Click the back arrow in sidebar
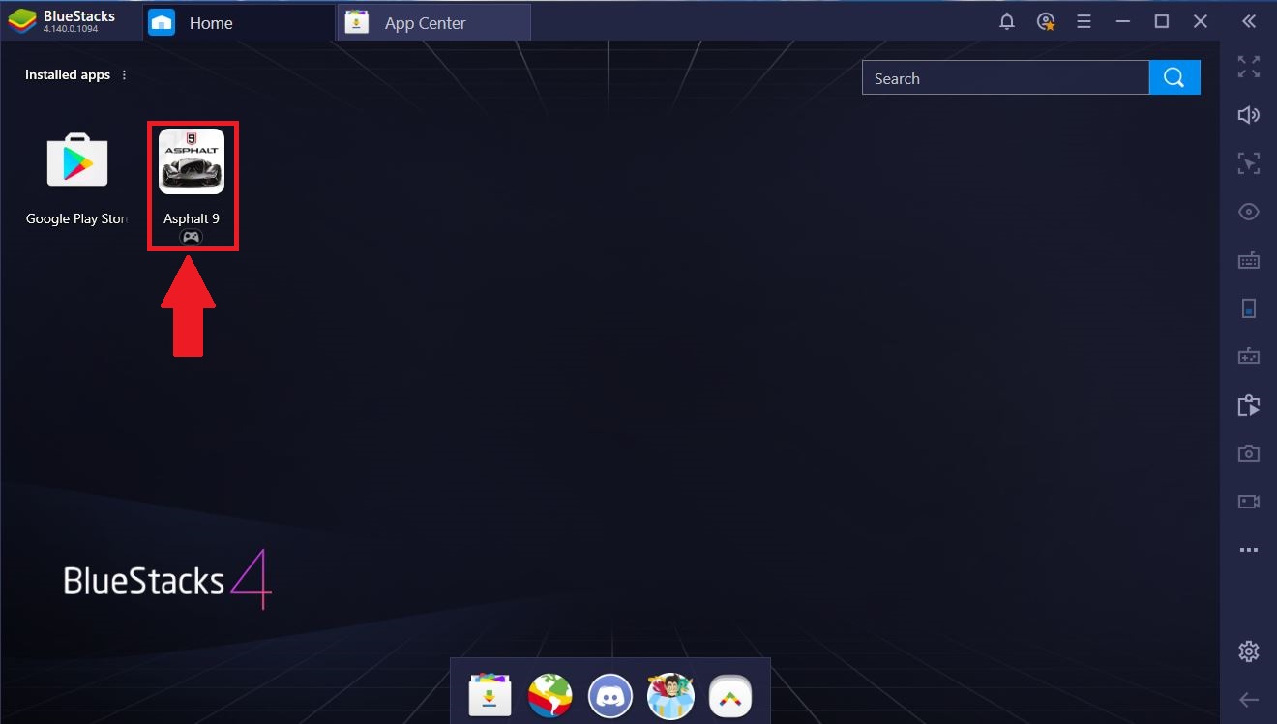Viewport: 1277px width, 724px height. 1249,700
